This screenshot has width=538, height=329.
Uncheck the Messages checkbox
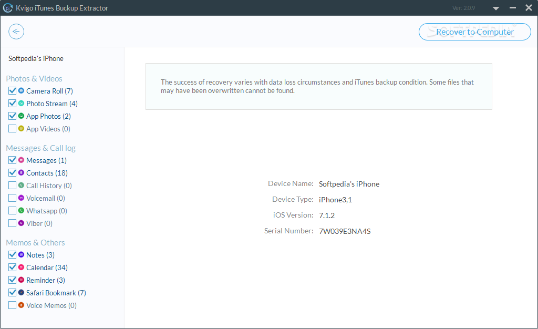13,160
